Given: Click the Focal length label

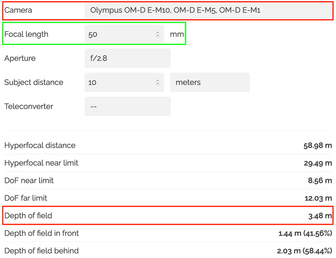Looking at the screenshot, I should 26,34.
